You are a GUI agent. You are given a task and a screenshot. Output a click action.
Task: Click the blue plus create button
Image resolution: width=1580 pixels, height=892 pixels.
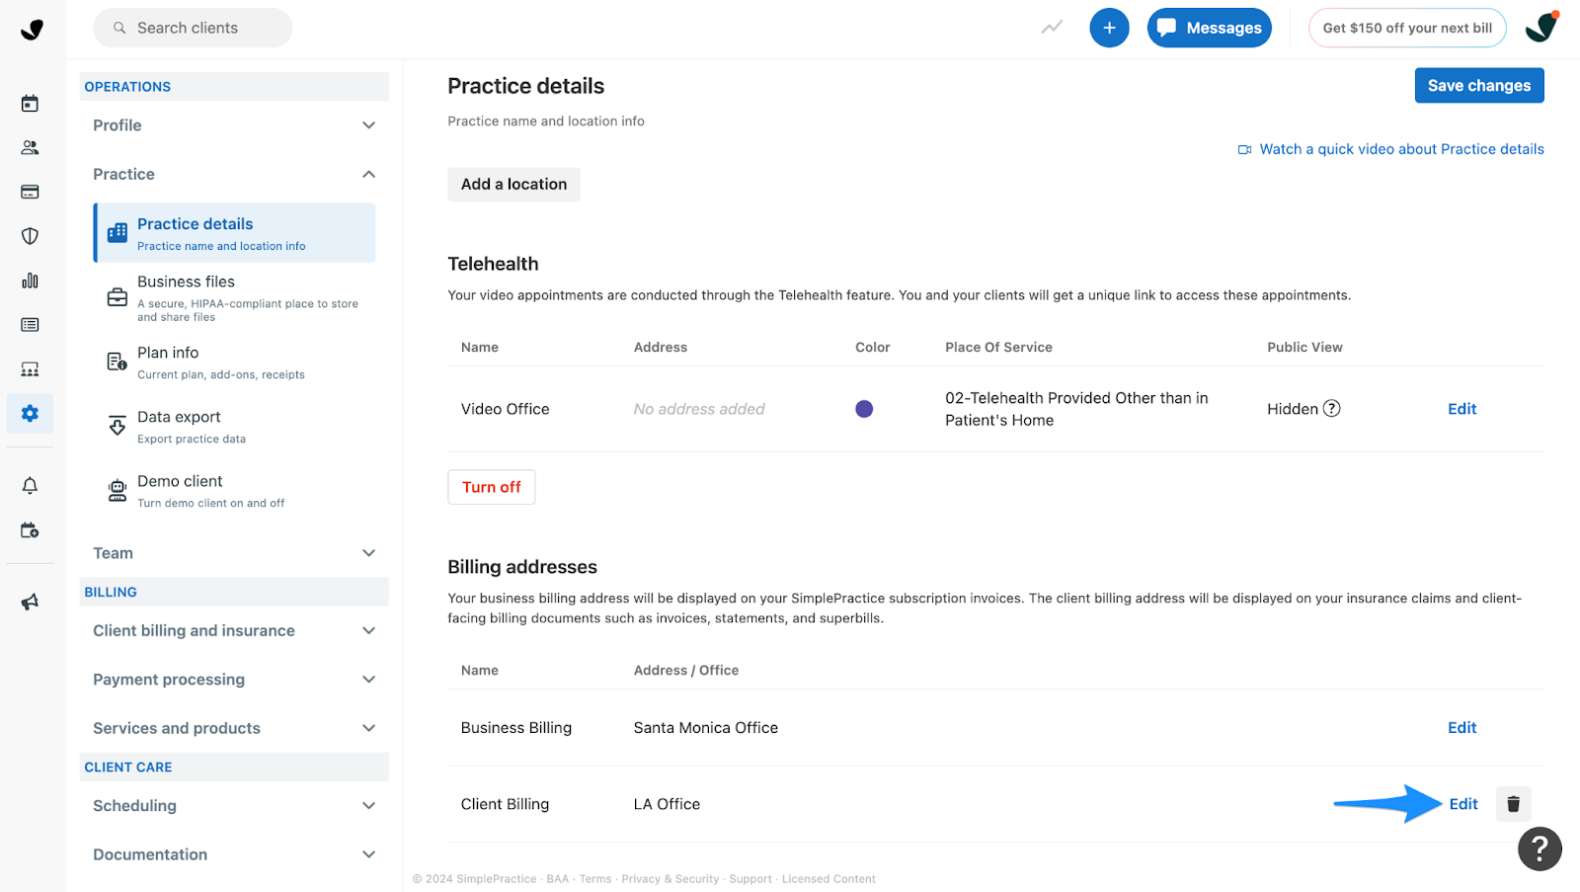(x=1109, y=28)
